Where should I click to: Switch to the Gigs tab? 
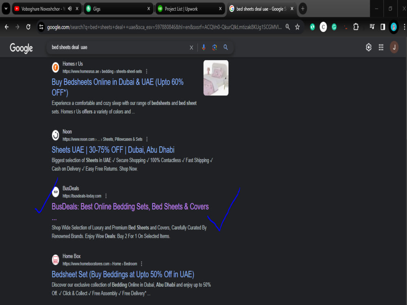tap(118, 9)
